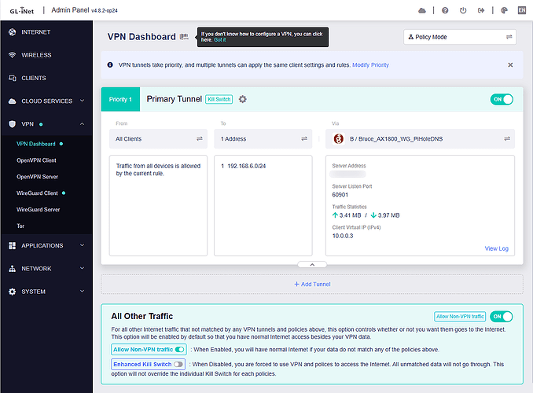
Task: Click the Modify Priority link
Action: pyautogui.click(x=370, y=65)
